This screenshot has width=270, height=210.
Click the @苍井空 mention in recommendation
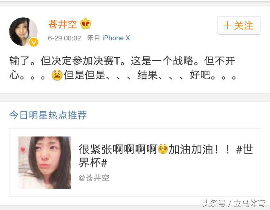pyautogui.click(x=94, y=178)
